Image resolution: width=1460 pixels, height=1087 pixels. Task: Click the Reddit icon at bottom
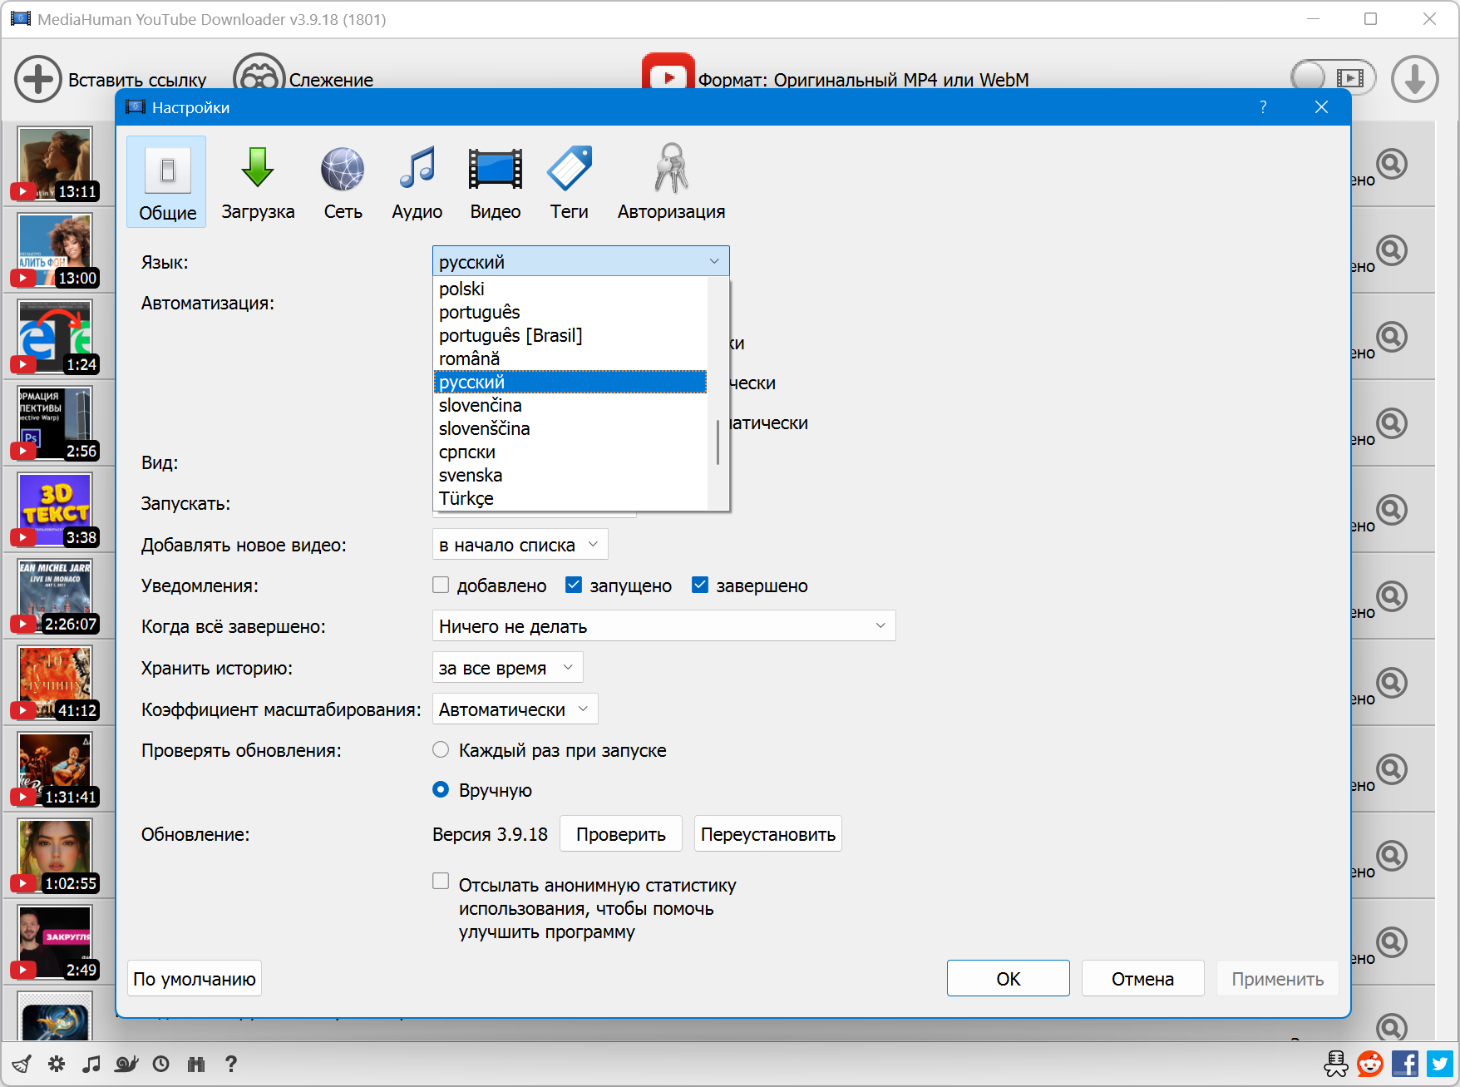1370,1064
